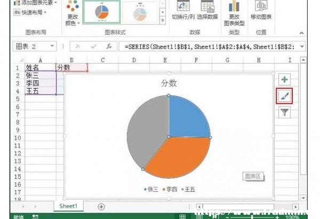Open Chart Elements plus button
Screen dimensions: 320x219
284,80
